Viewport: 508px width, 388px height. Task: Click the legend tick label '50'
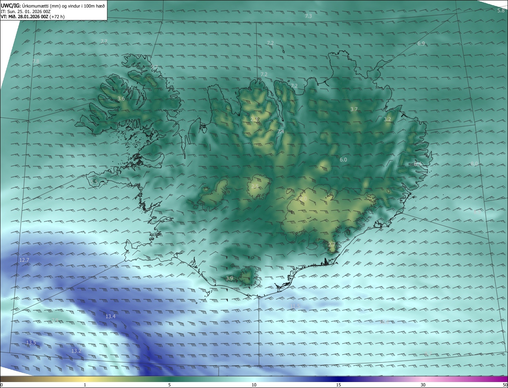[x=505, y=385]
